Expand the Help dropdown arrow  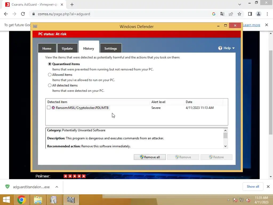234,48
